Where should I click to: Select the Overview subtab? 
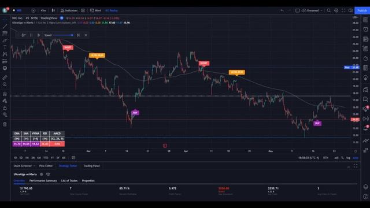pos(19,181)
